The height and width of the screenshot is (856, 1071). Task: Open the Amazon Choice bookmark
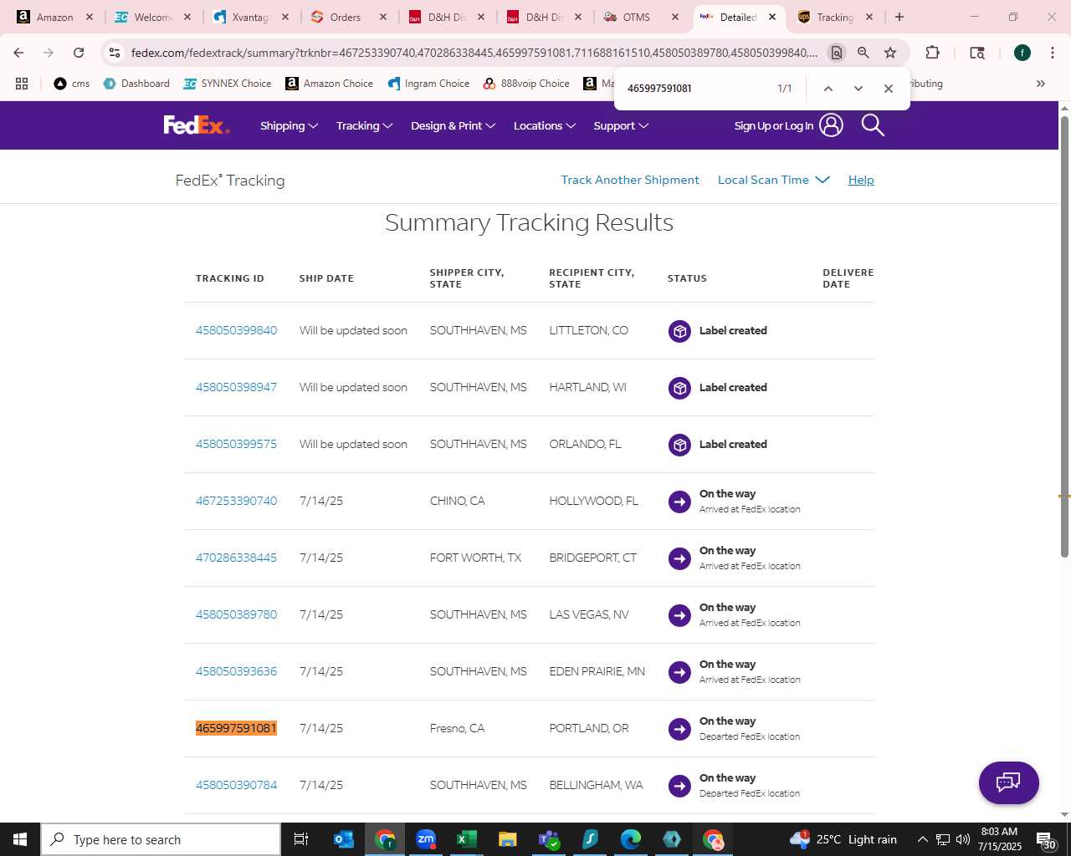point(330,84)
